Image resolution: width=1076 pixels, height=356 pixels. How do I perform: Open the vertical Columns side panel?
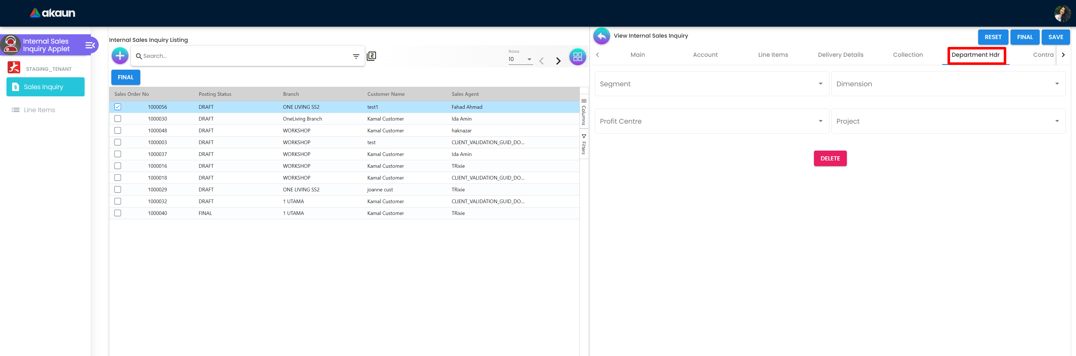click(x=583, y=112)
